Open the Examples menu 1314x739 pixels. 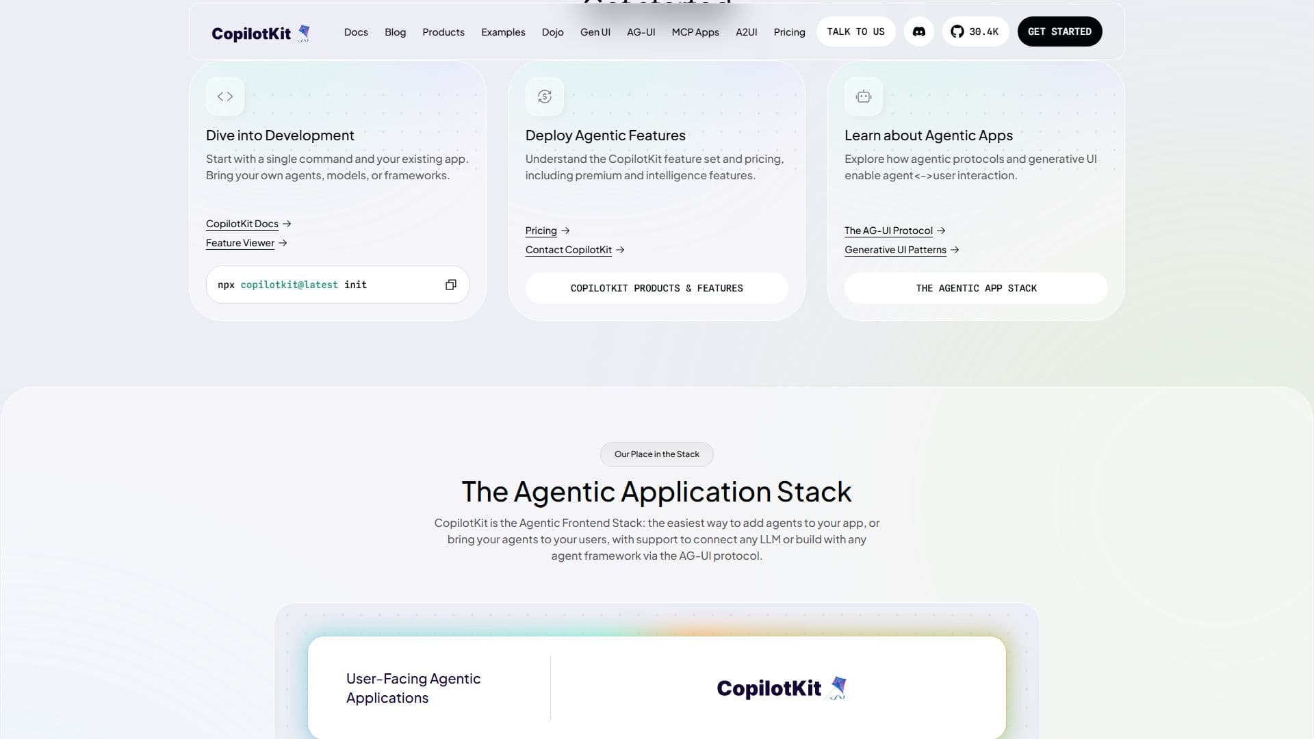click(503, 32)
